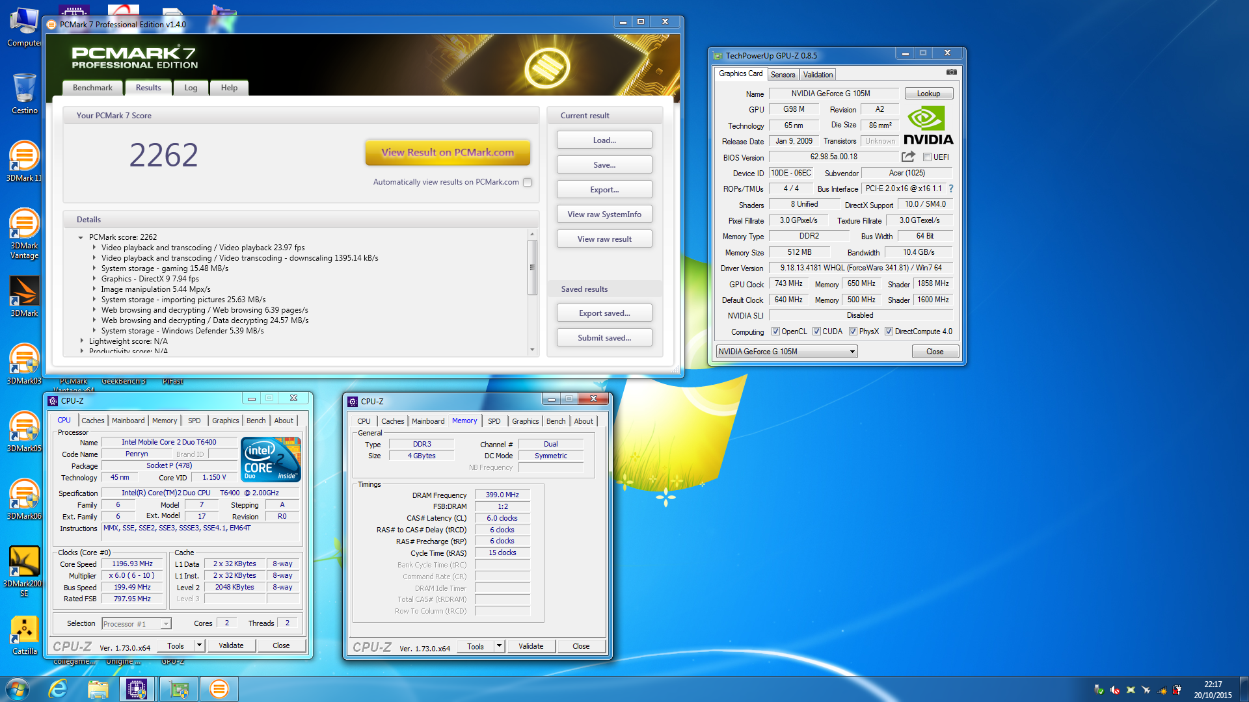Switch to PCMark 7 taskbar button
This screenshot has height=702, width=1249.
[x=219, y=689]
